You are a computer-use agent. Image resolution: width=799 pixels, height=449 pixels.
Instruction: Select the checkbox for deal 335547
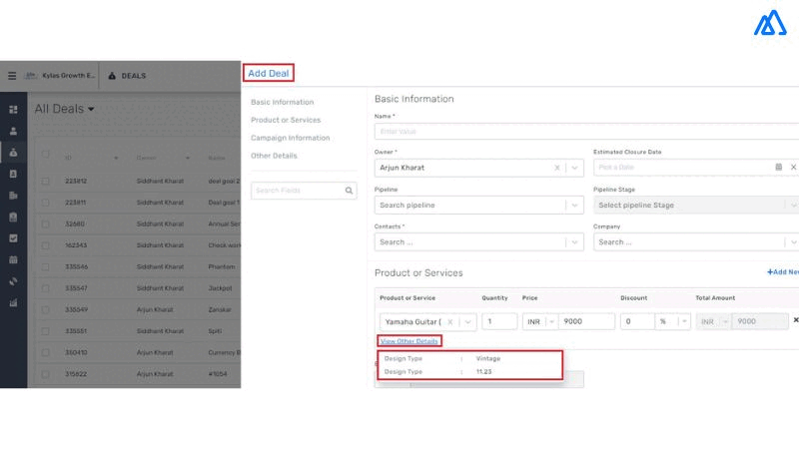45,288
